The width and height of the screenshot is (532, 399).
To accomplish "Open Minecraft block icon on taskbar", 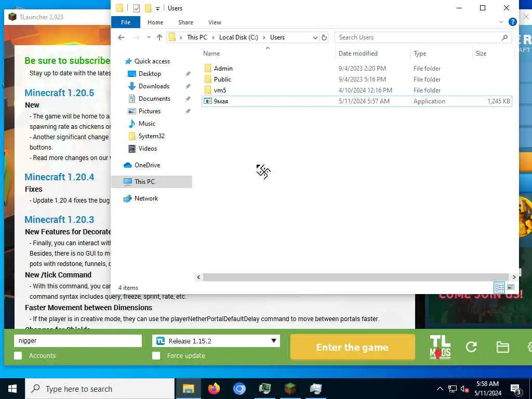I will click(290, 389).
